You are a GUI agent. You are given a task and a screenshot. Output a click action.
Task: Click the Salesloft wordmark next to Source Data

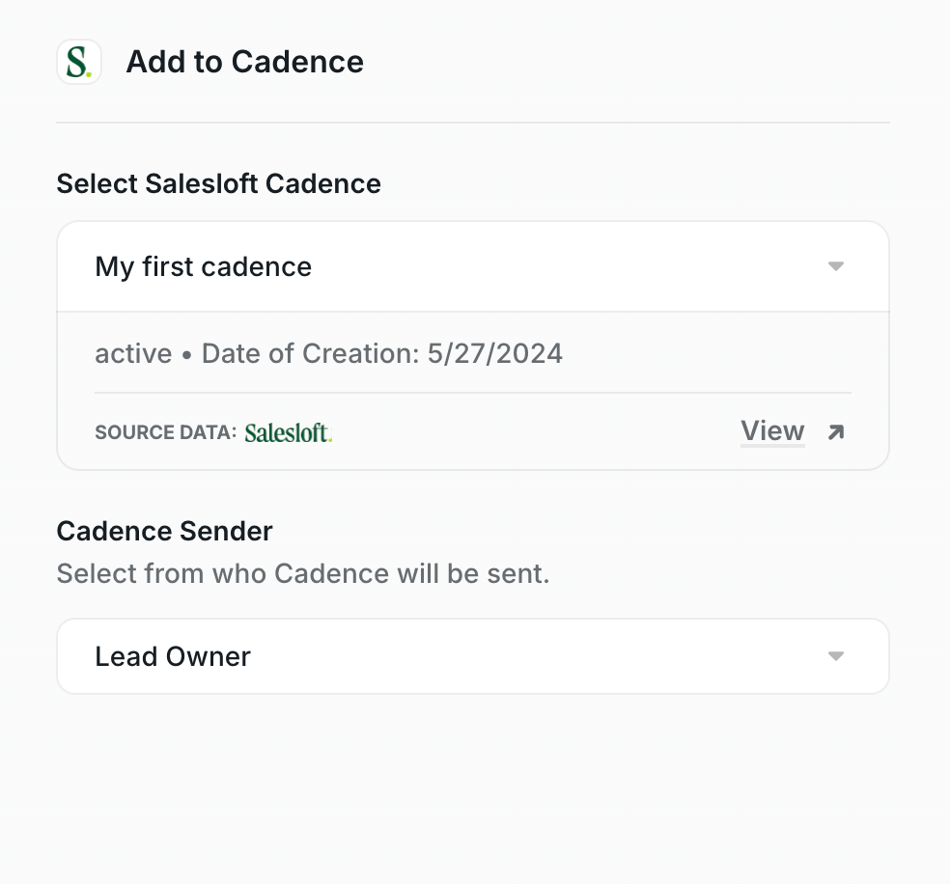click(288, 432)
